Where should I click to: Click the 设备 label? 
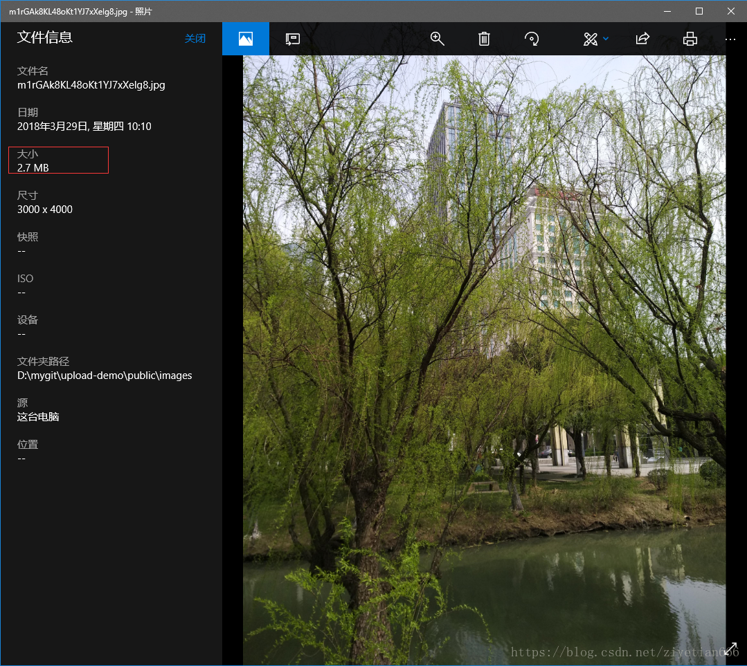tap(28, 320)
